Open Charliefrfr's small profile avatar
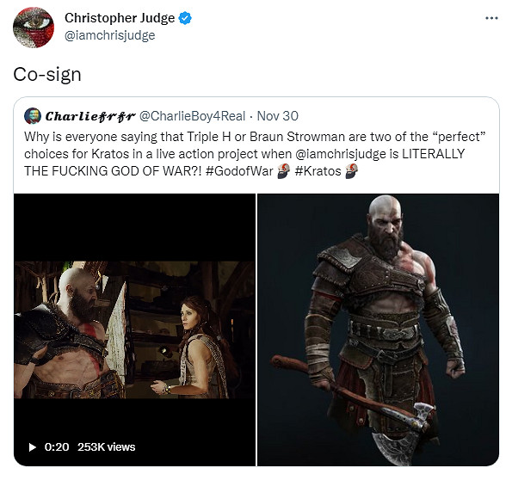The image size is (512, 480). click(x=33, y=115)
